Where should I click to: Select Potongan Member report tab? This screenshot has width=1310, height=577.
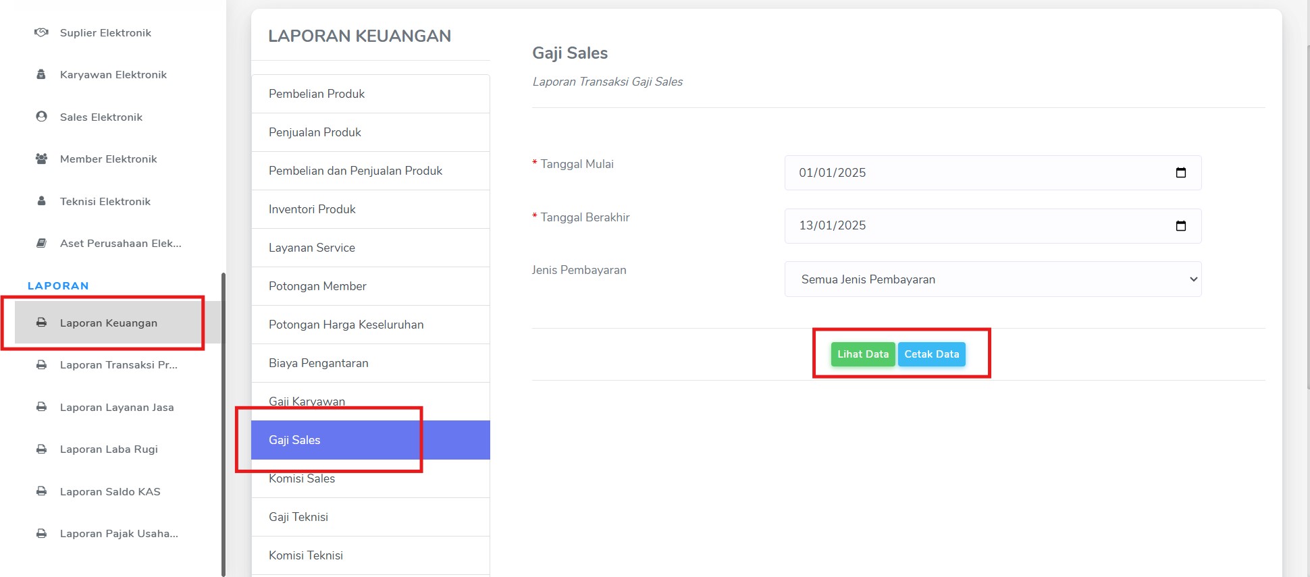point(370,286)
